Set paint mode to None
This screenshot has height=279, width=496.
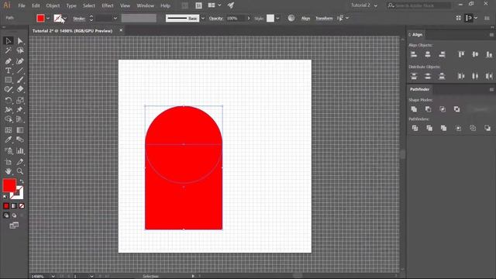22,206
